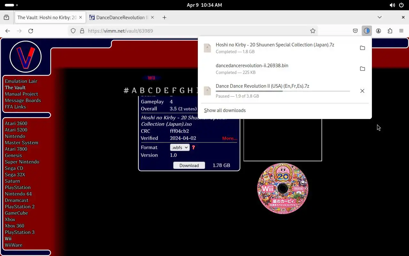409x256 pixels.
Task: Open containing folder for Hoshi no Kirby download
Action: point(362,48)
